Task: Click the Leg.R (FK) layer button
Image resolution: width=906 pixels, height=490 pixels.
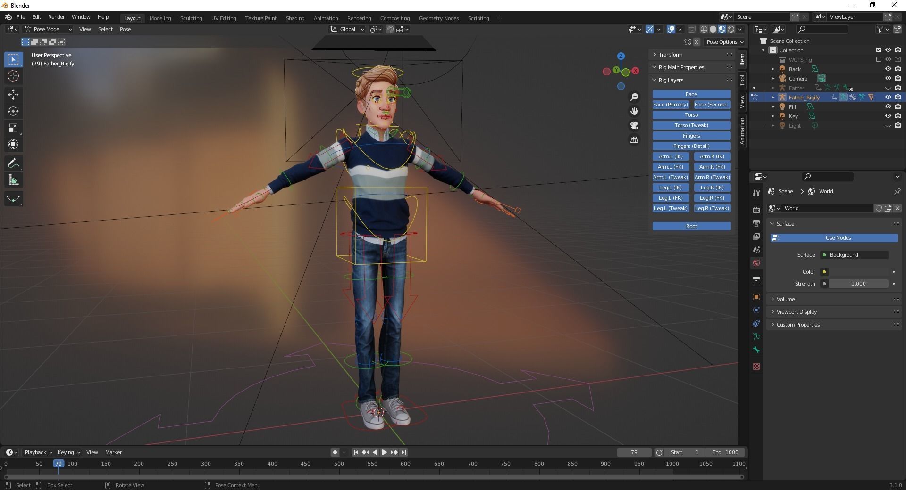Action: pyautogui.click(x=712, y=198)
